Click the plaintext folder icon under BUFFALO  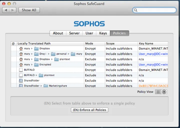click(x=41, y=75)
